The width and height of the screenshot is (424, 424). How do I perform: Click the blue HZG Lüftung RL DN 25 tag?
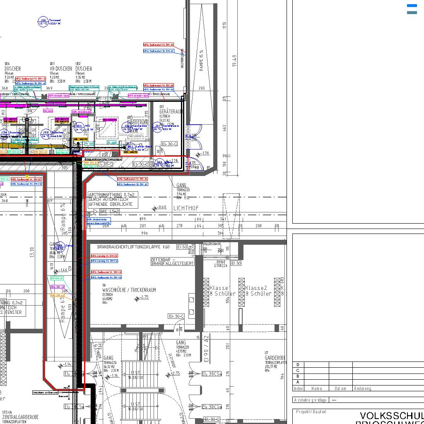tap(104, 261)
